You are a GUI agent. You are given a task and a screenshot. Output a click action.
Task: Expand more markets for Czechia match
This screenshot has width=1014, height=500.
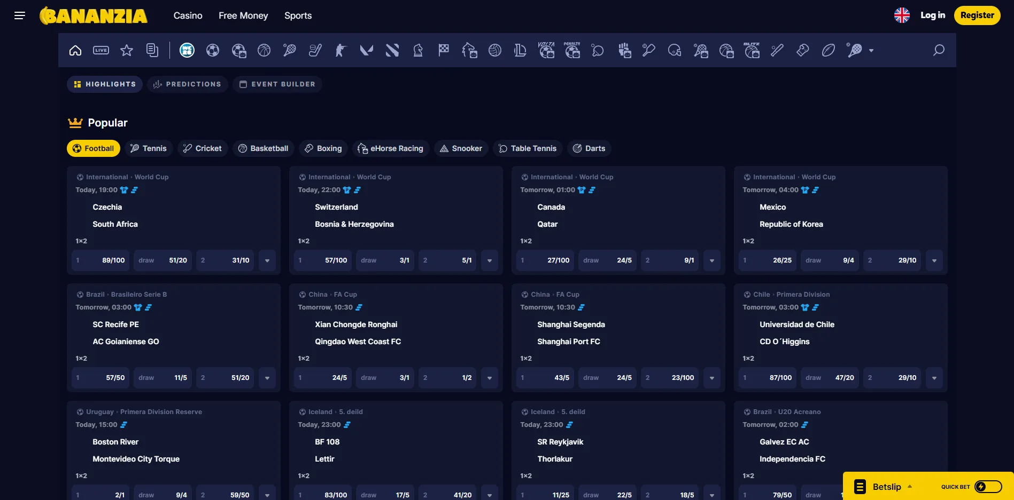pyautogui.click(x=267, y=260)
